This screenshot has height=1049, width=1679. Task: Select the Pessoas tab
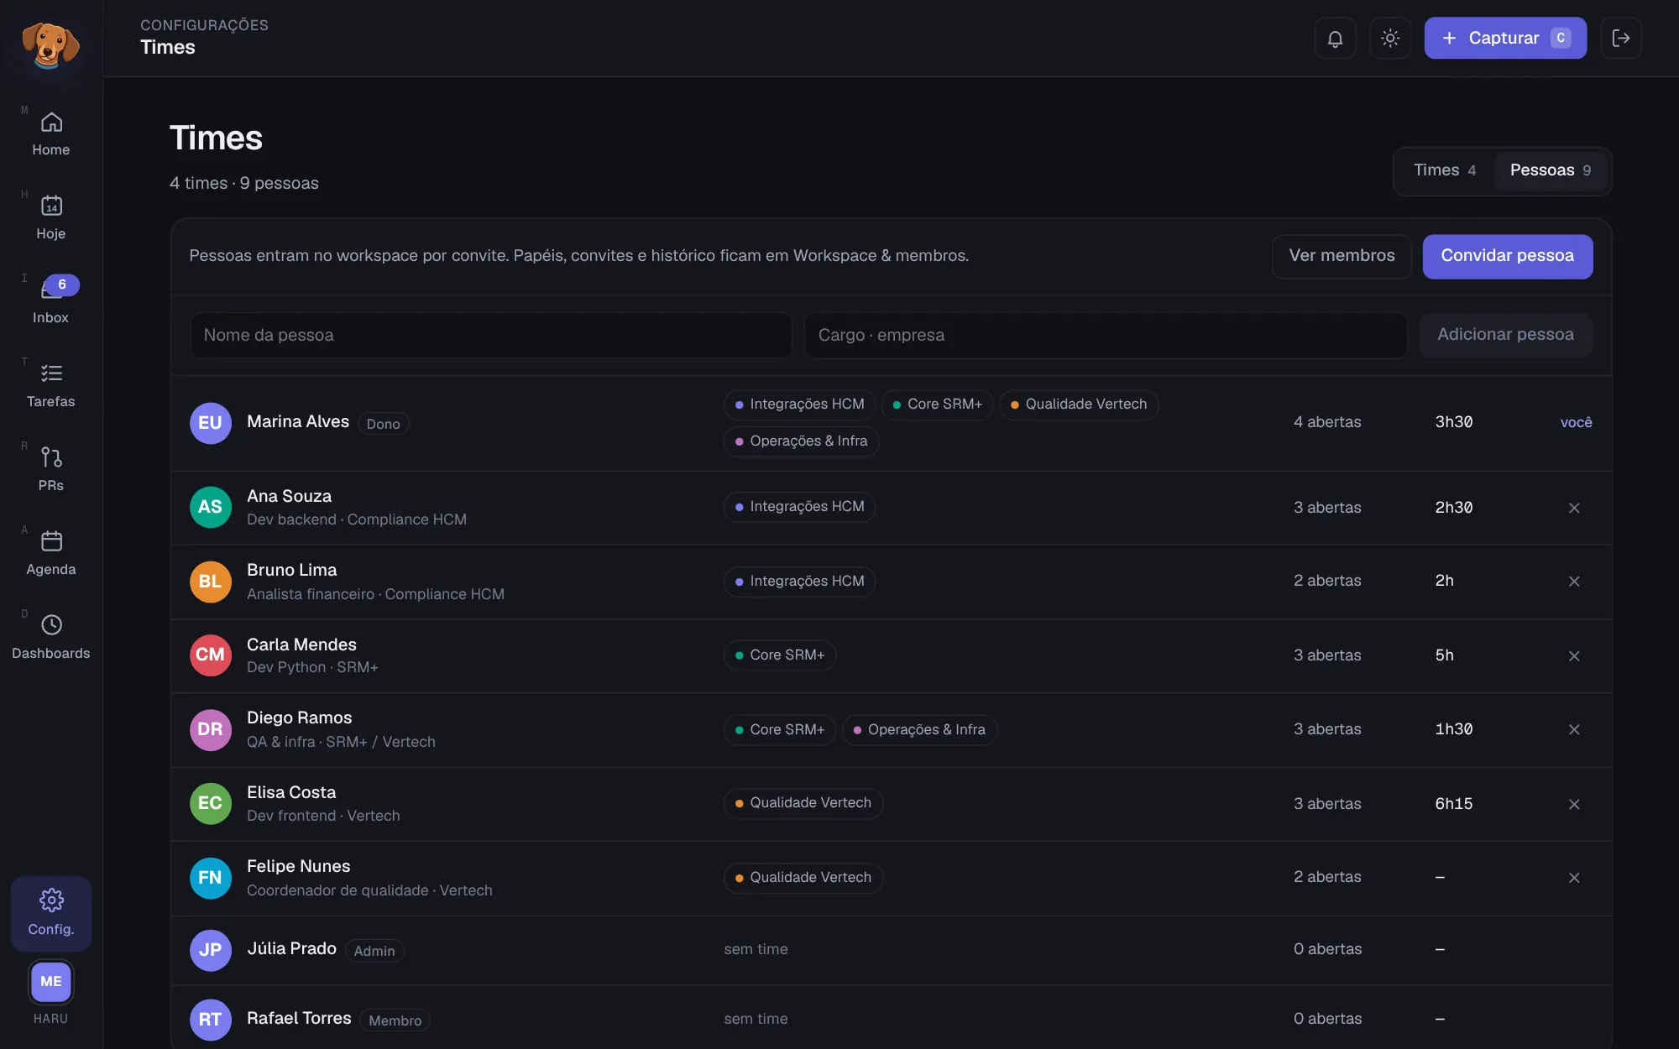(x=1550, y=170)
